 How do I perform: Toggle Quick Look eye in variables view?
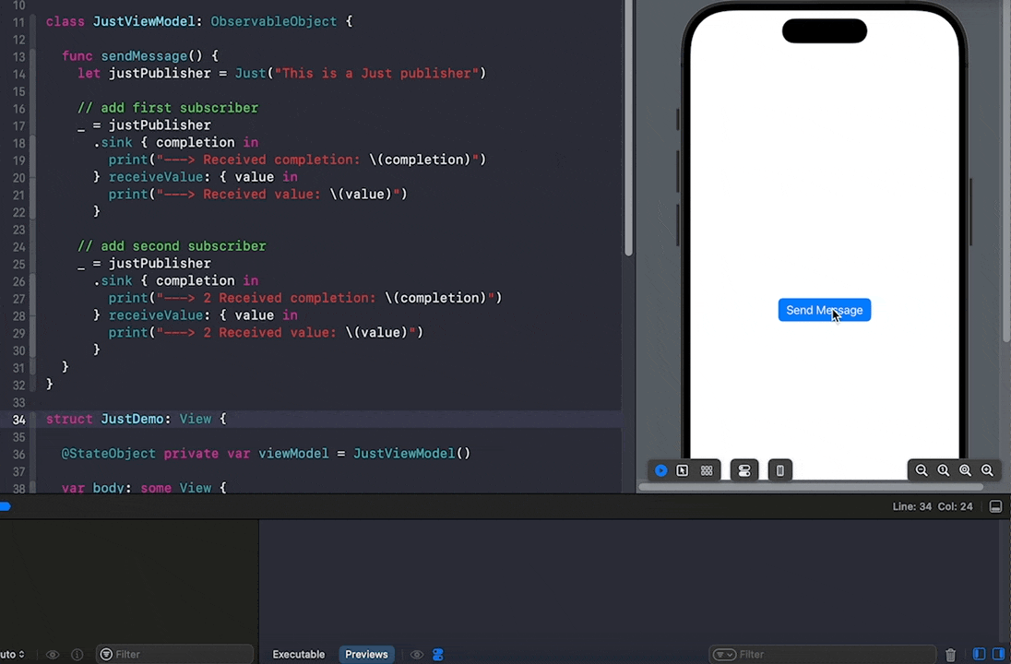(x=53, y=655)
